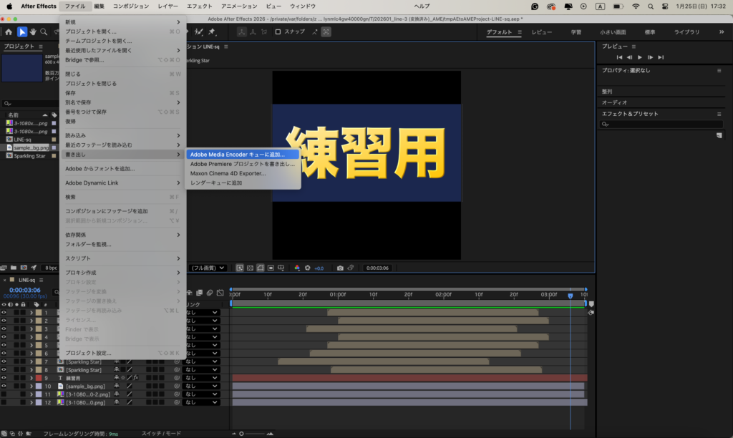
Task: Click the Home icon in the toolbar
Action: pyautogui.click(x=9, y=32)
